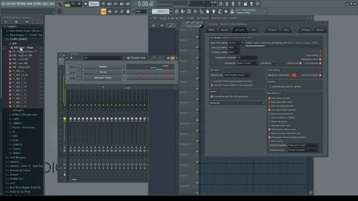The image size is (358, 201).
Task: Click the 808 Clean - Urban channel button
Action: pos(103,78)
